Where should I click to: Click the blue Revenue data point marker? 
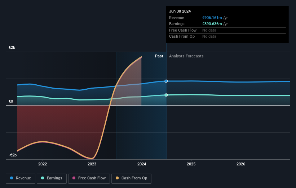[x=166, y=81]
